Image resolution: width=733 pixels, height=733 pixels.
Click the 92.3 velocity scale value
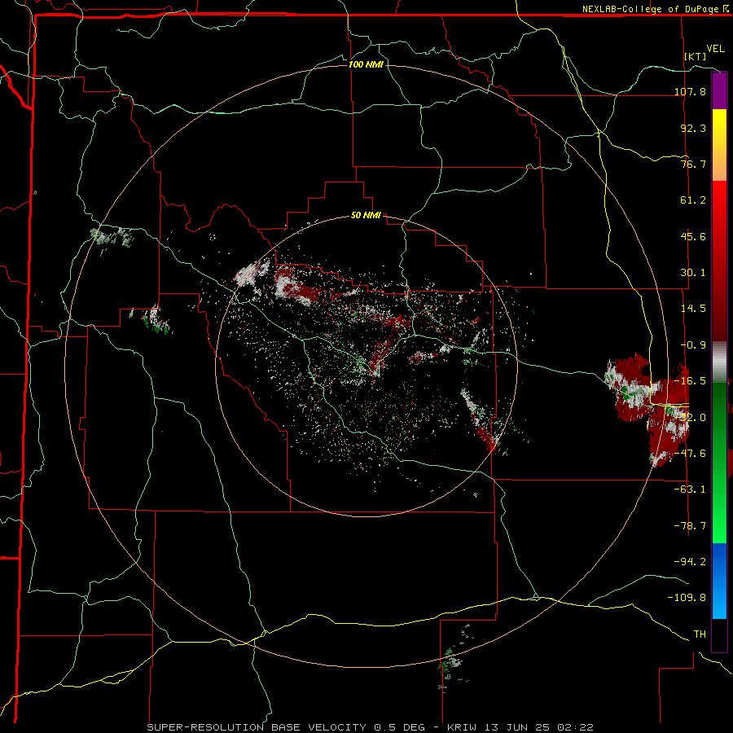[x=693, y=128]
